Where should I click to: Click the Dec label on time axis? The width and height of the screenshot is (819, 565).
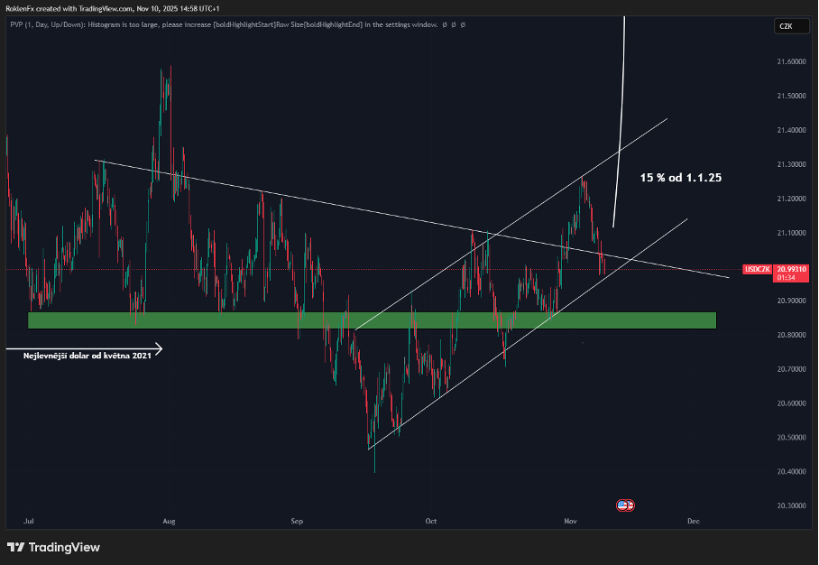(x=693, y=521)
